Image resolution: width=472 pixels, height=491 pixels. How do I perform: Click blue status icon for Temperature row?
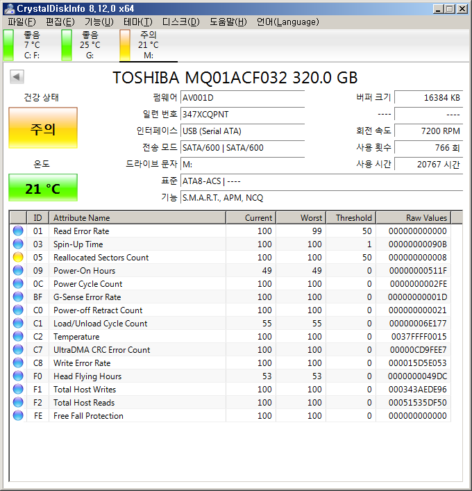coord(18,337)
